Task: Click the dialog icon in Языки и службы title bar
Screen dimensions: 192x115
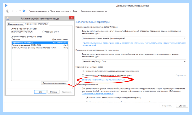Action: pyautogui.click(x=8, y=18)
